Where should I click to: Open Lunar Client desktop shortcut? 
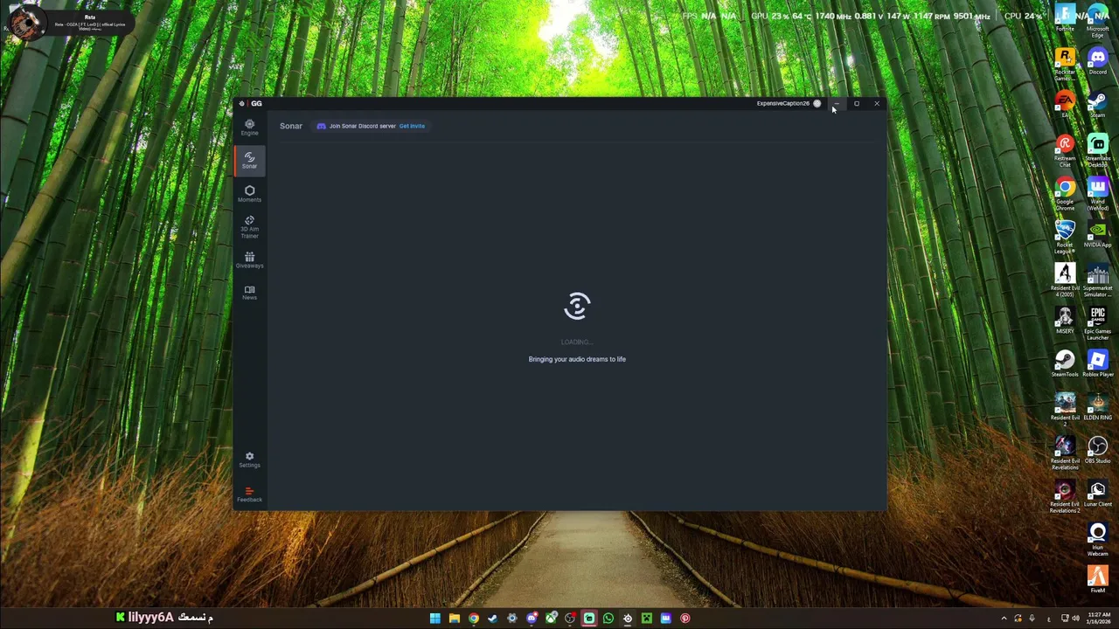pos(1097,494)
